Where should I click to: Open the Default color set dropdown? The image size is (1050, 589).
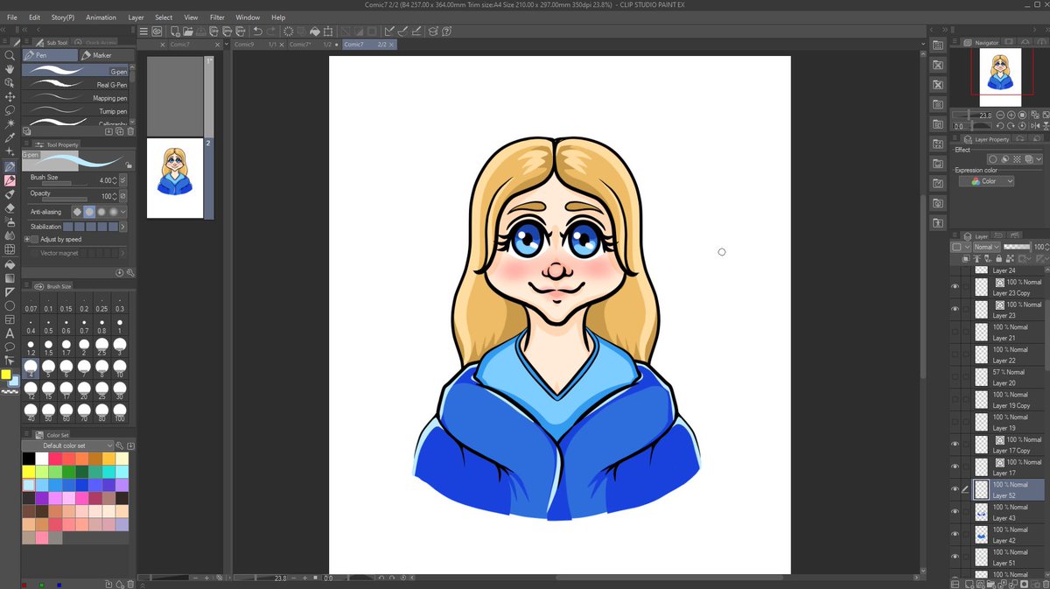[70, 445]
